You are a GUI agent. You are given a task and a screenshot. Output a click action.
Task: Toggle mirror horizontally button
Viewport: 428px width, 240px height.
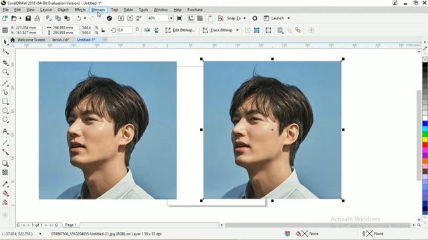click(x=147, y=30)
